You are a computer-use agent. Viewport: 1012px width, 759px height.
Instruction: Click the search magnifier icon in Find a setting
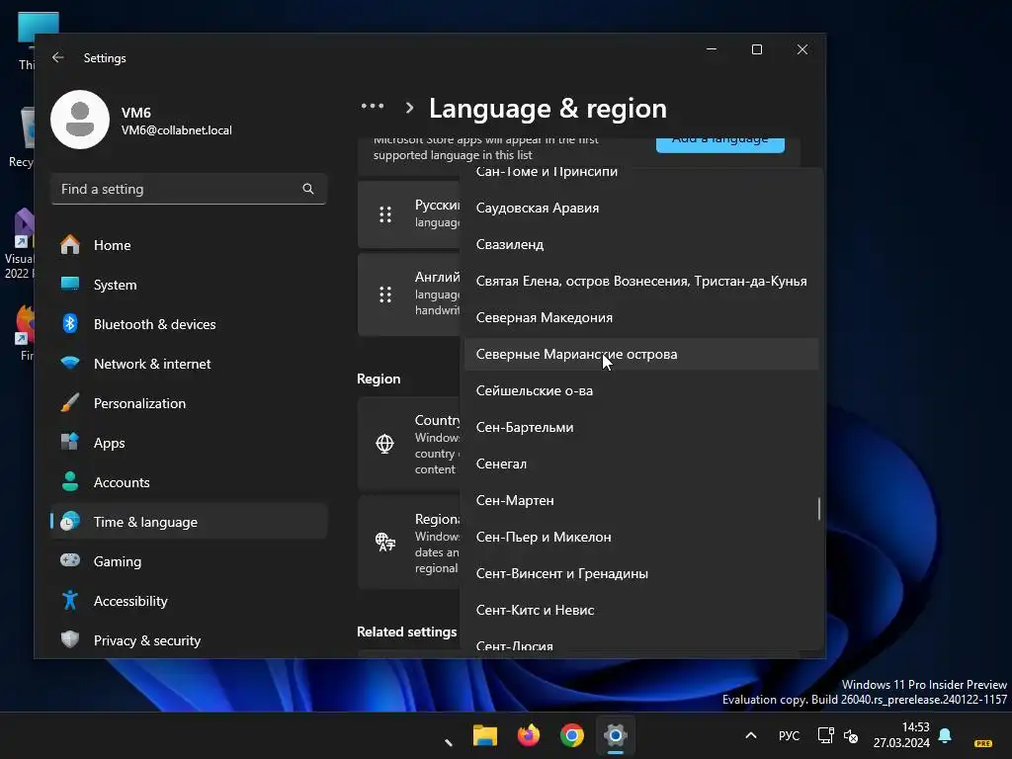(308, 189)
